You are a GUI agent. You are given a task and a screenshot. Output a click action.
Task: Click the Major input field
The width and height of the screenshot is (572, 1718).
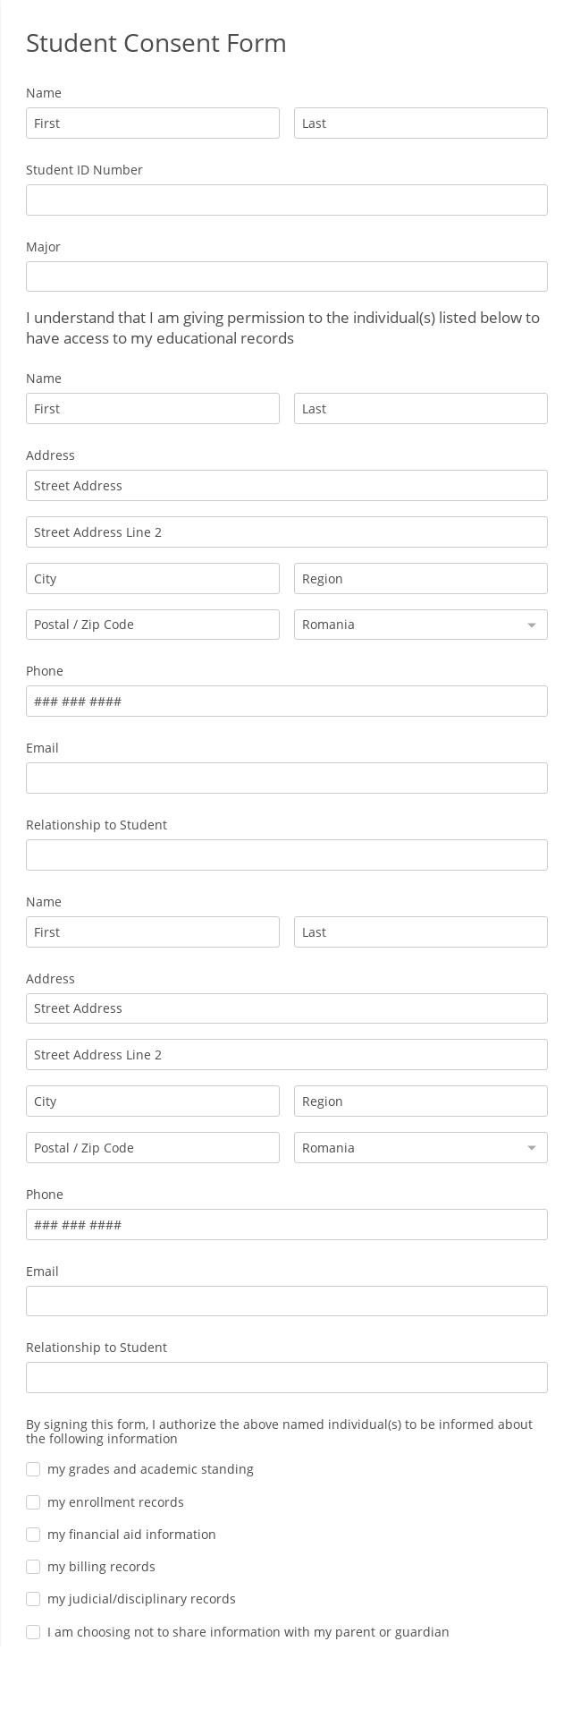(x=286, y=276)
